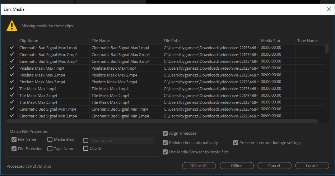Viewport: 335px width, 176px height.
Task: Click the Offline All button
Action: coord(199,166)
